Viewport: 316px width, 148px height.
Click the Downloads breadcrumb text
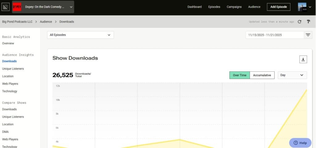pos(67,22)
